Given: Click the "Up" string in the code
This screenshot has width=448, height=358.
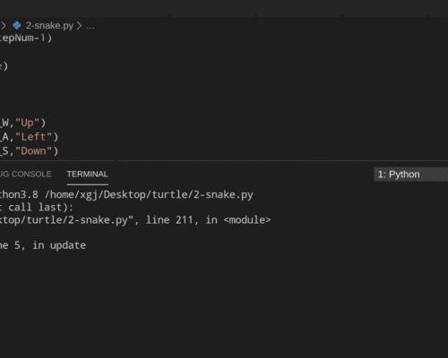Looking at the screenshot, I should click(27, 123).
